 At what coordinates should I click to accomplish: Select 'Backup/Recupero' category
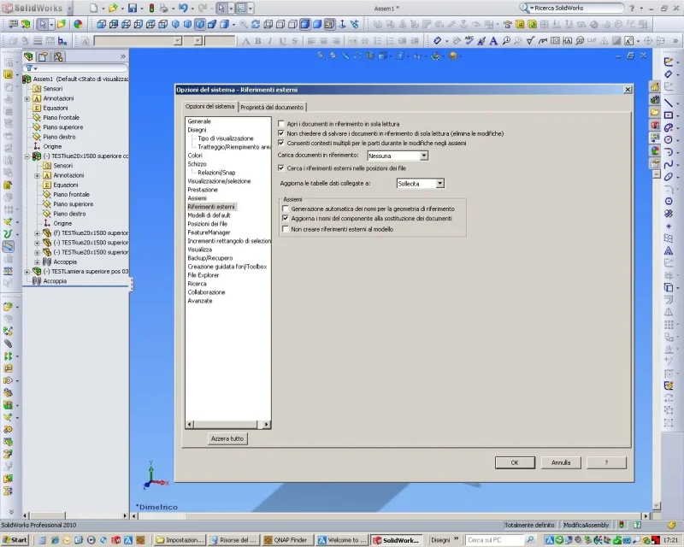point(209,258)
